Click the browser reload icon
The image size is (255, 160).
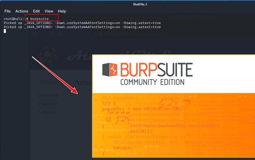pos(52,34)
